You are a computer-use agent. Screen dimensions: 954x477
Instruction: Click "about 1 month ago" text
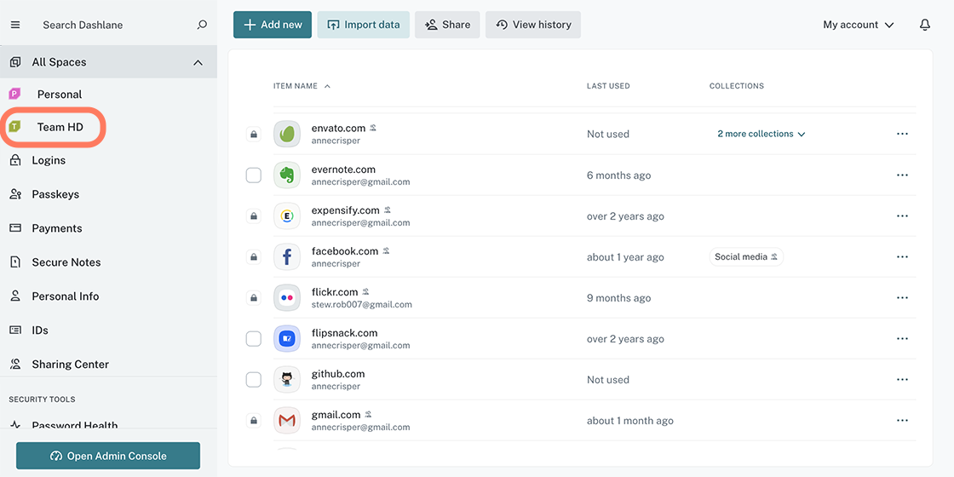pos(629,421)
